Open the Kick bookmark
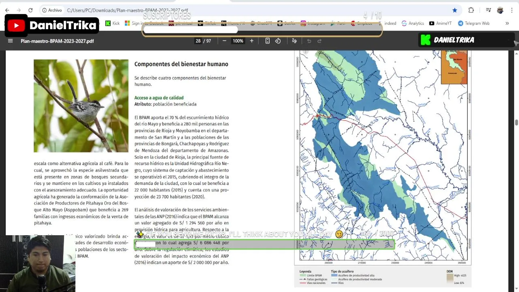This screenshot has height=292, width=519. click(x=112, y=24)
